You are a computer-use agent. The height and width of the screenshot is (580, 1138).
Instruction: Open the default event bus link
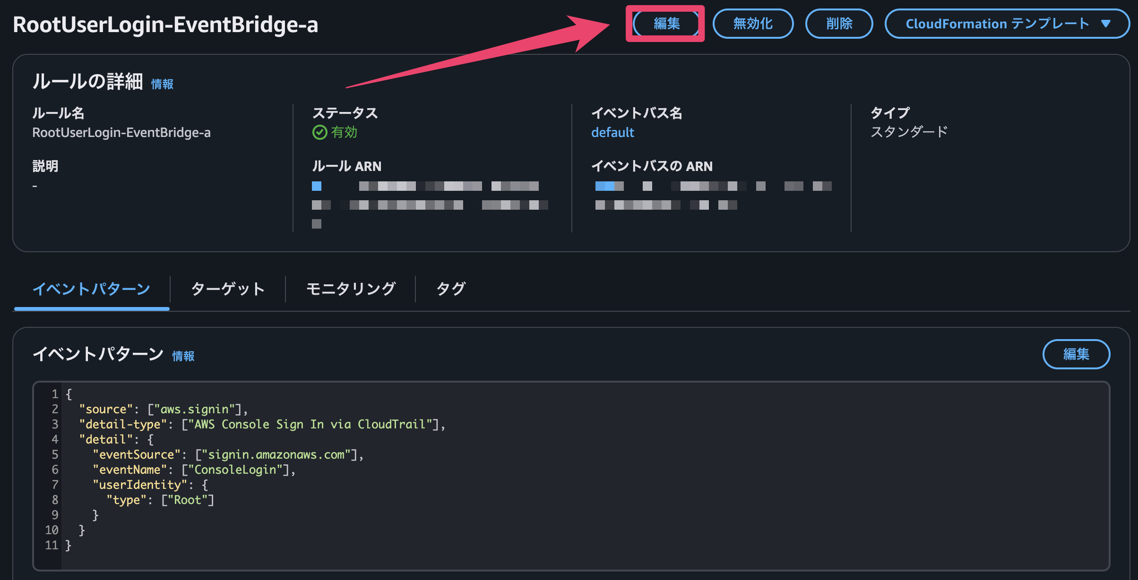612,132
